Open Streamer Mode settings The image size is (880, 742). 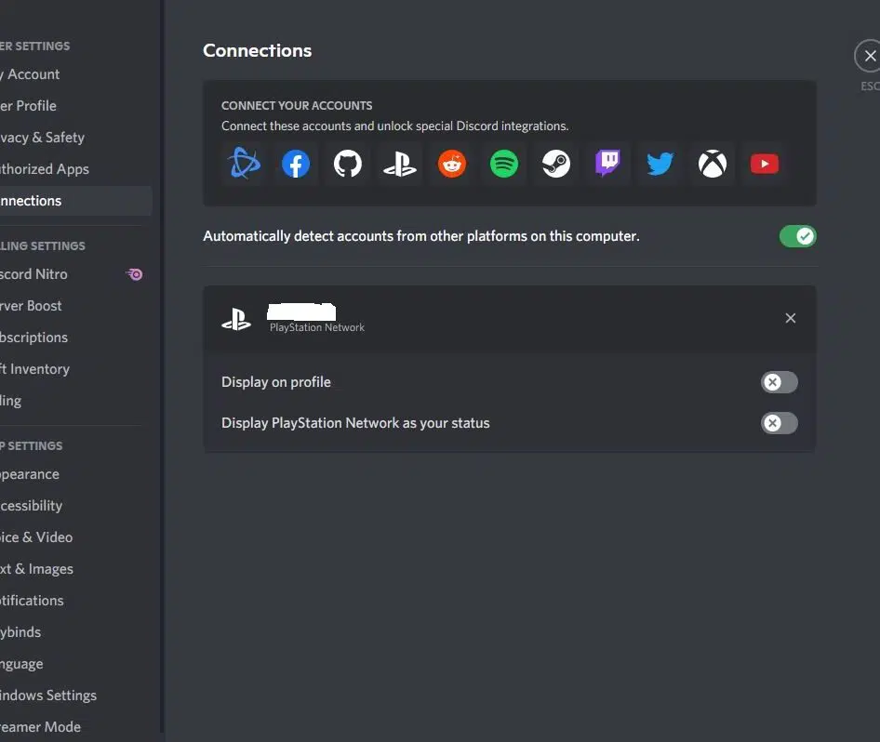(x=73, y=727)
